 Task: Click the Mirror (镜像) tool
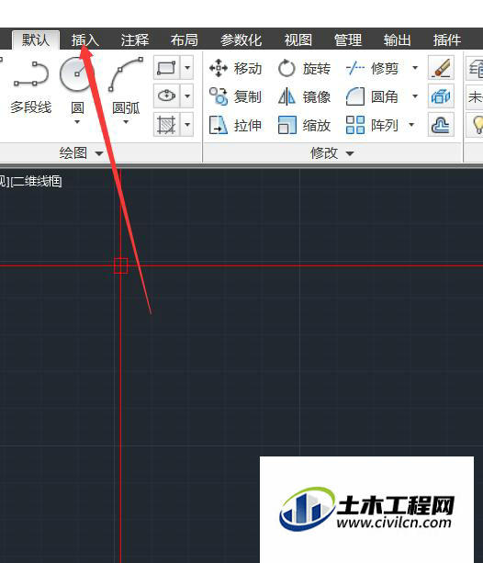304,96
